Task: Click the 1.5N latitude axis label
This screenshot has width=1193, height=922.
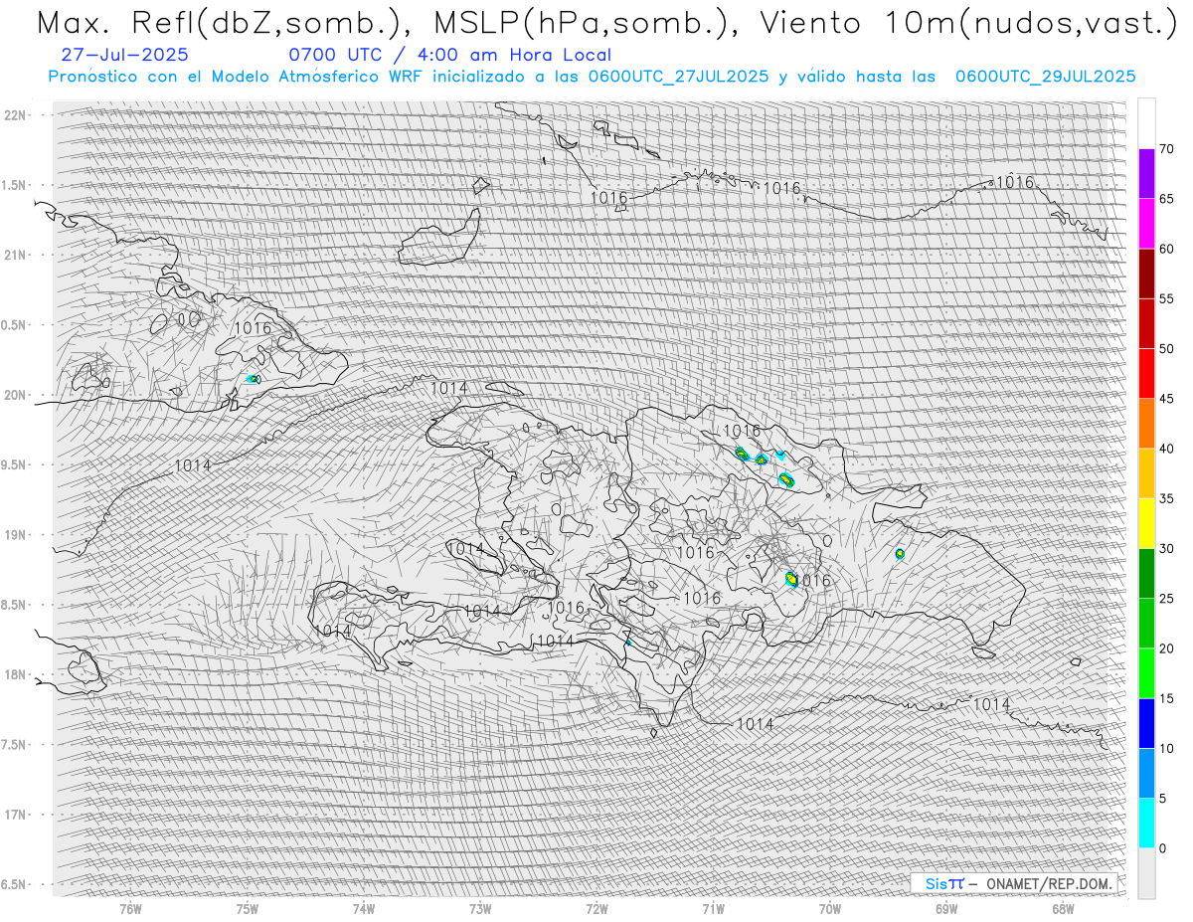Action: click(14, 185)
